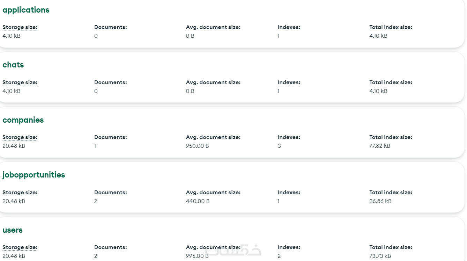467x261 pixels.
Task: Click Storage size label under chats
Action: click(x=20, y=82)
